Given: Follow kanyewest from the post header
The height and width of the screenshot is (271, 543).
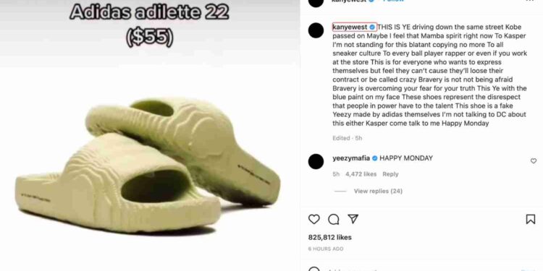Looking at the screenshot, I should [393, 1].
